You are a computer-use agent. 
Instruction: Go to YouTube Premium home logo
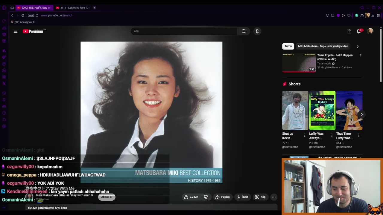point(33,31)
